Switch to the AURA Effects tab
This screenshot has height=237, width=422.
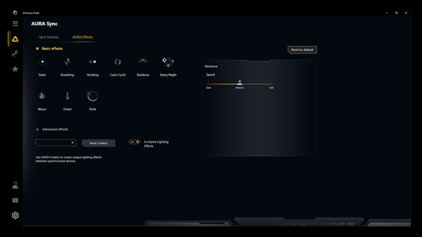[82, 37]
